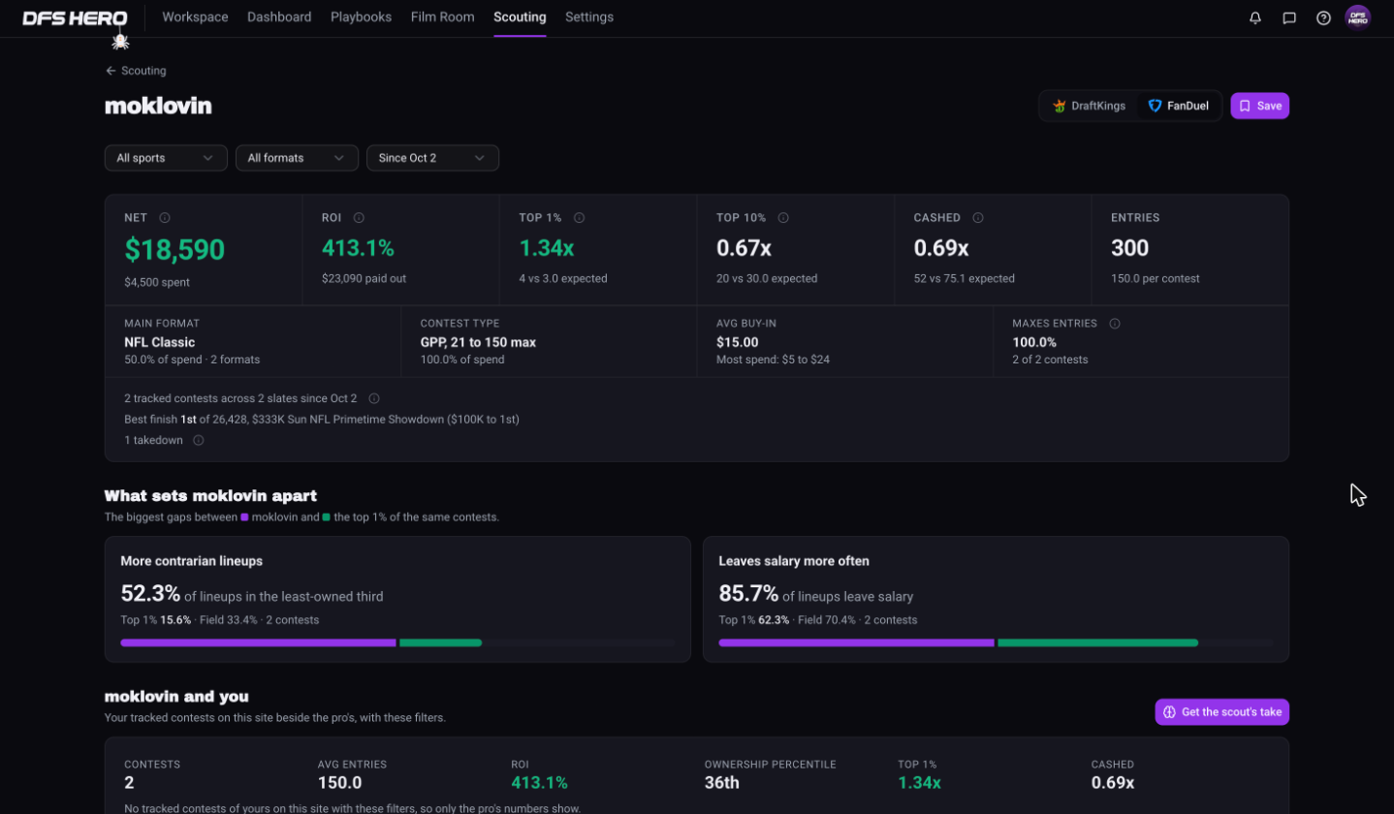This screenshot has height=814, width=1394.
Task: Click the contrarian lineups comparison bar
Action: [397, 642]
